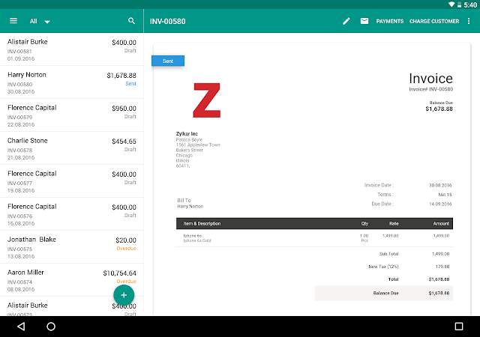Select Alistair Burke invoice INV-00581
The image size is (480, 337).
pos(72,49)
